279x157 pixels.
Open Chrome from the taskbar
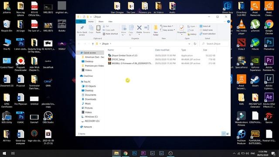click(x=126, y=153)
